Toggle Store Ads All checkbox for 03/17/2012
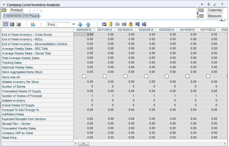This screenshot has width=229, height=147. [x=208, y=76]
